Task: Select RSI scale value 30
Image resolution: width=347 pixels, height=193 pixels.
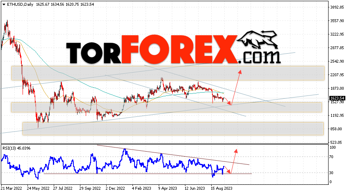Action: click(331, 173)
